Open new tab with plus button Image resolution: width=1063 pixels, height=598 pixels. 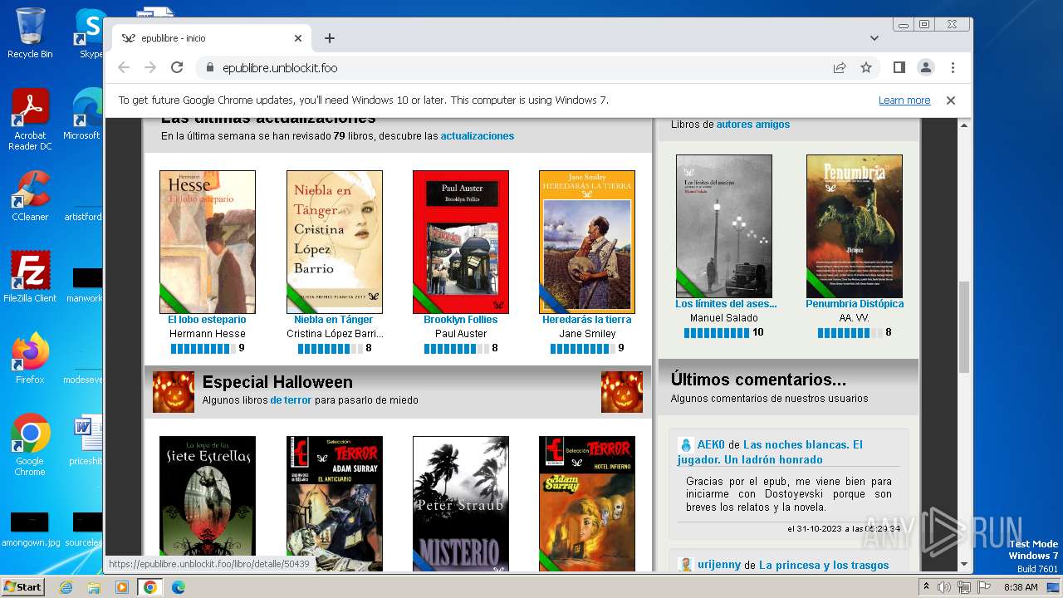click(330, 38)
